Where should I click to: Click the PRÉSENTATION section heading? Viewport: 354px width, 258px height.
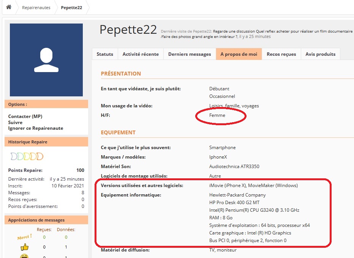pos(121,74)
